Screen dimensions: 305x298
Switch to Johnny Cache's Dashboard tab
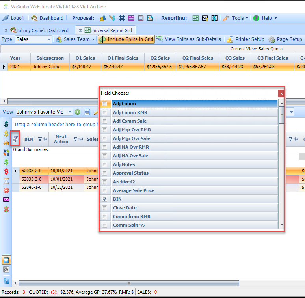pyautogui.click(x=42, y=30)
